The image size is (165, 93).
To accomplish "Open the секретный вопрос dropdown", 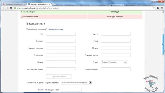I will [x=77, y=83].
